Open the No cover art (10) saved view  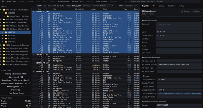coord(16,77)
